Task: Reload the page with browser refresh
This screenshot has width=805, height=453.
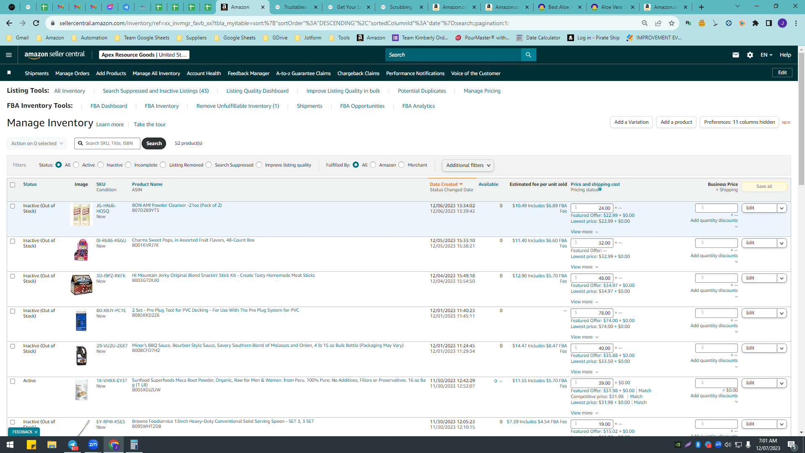Action: click(36, 23)
